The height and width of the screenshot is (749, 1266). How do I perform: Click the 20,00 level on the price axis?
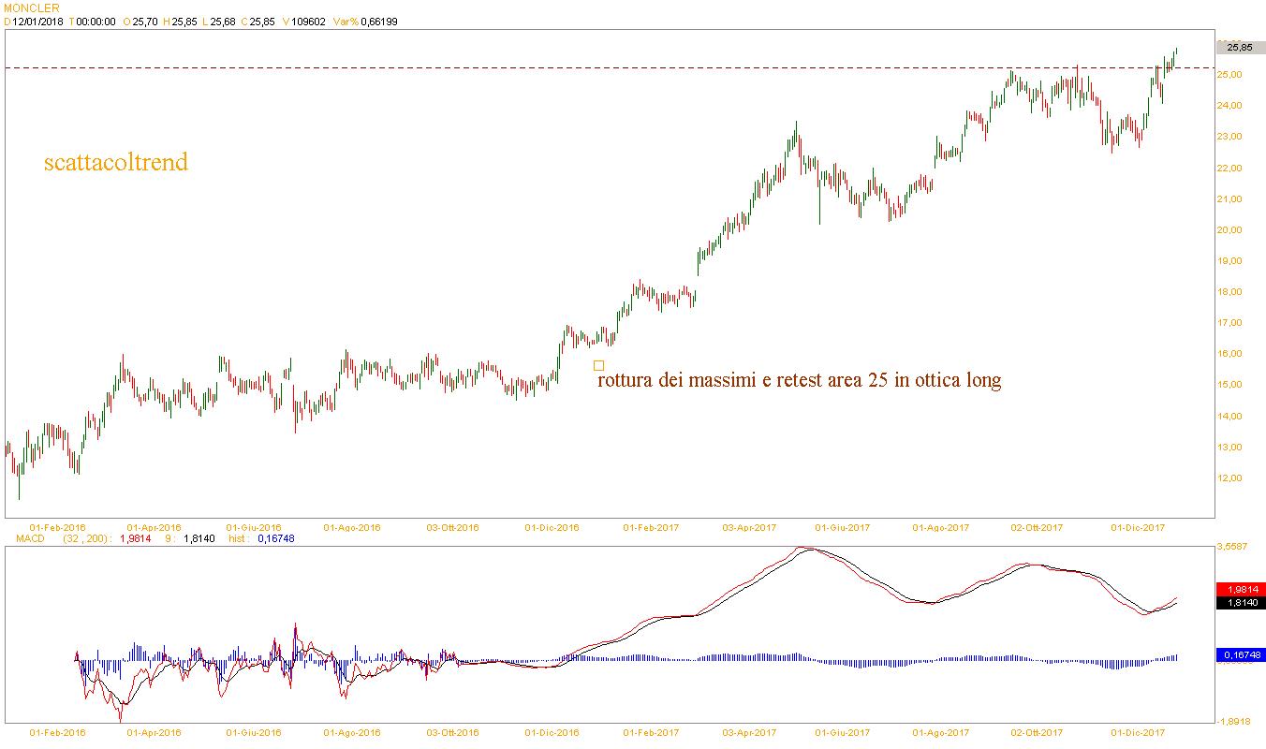(1229, 229)
